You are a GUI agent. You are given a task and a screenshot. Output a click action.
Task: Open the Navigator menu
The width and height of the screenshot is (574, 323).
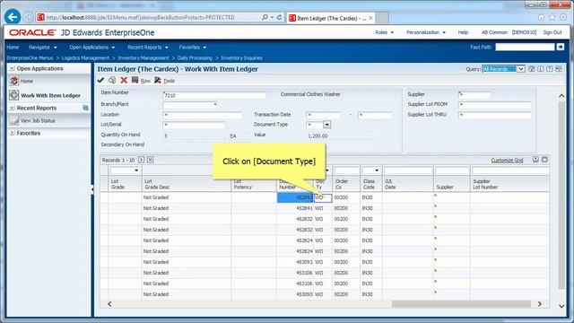click(x=43, y=48)
